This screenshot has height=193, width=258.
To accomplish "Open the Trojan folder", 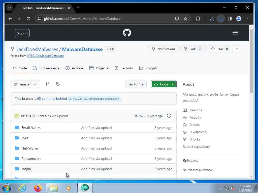I will click(26, 169).
